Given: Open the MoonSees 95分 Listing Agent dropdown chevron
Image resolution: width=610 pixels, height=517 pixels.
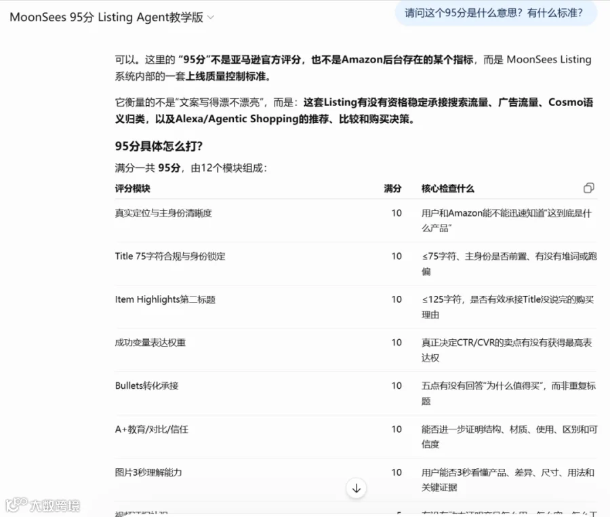Looking at the screenshot, I should pyautogui.click(x=211, y=17).
